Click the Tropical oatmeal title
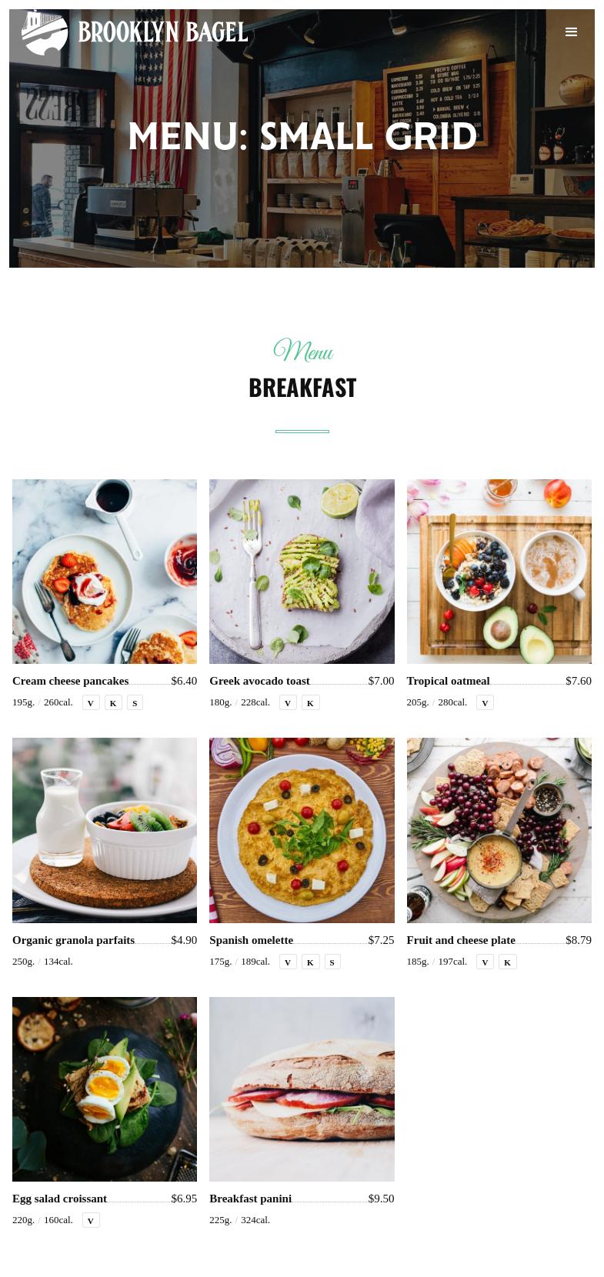The height and width of the screenshot is (1277, 604). [448, 681]
